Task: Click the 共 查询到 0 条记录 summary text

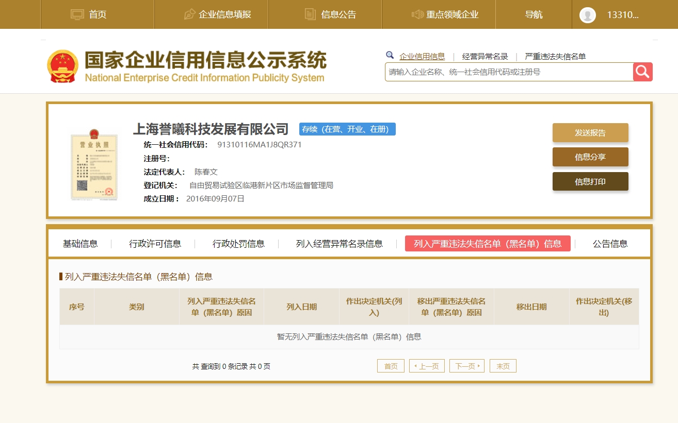Action: pos(231,366)
